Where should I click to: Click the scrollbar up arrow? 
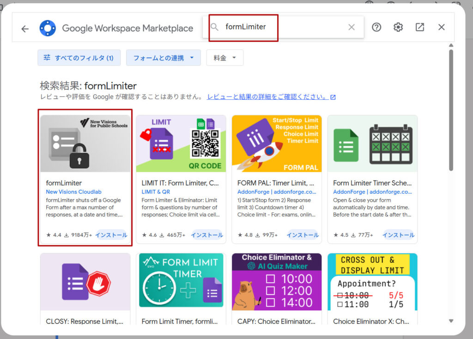coord(451,45)
